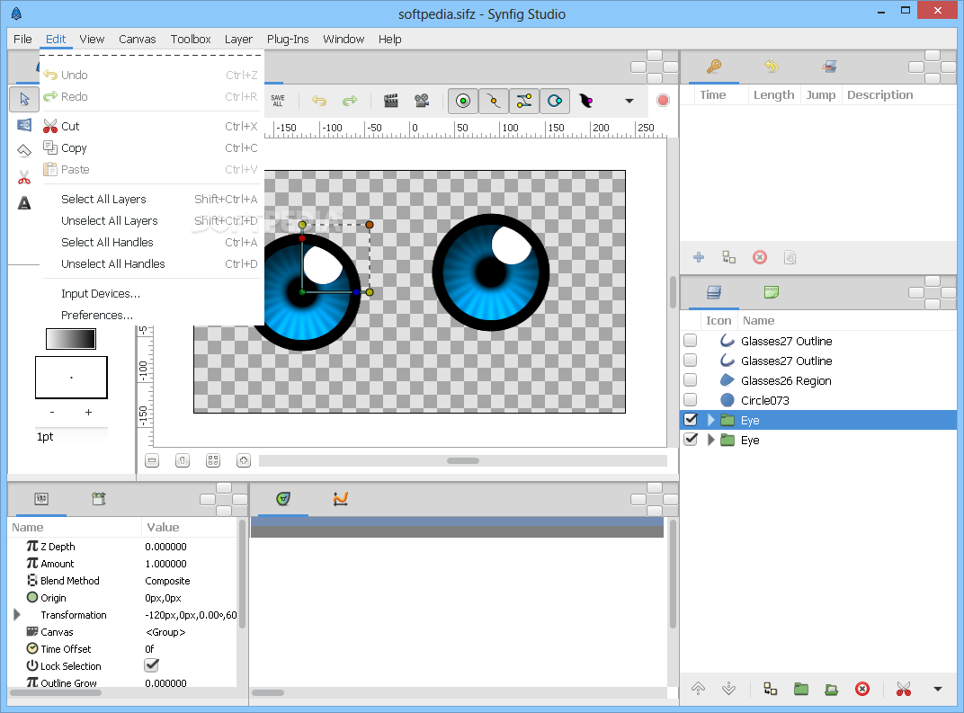
Task: Select the Transform tool arrow icon
Action: tap(24, 99)
